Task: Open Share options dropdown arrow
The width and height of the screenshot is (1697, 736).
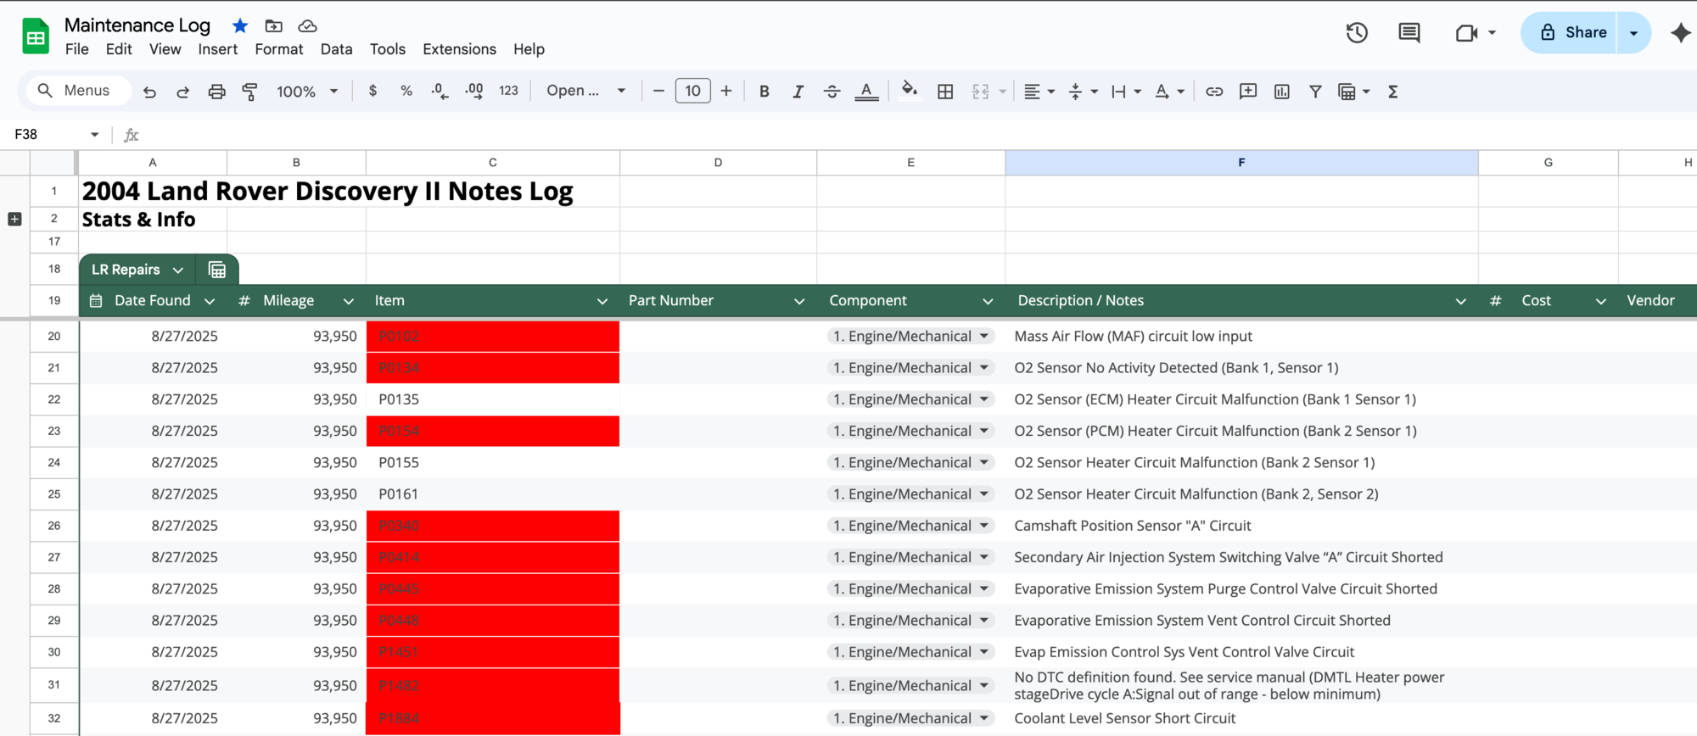Action: click(1633, 33)
